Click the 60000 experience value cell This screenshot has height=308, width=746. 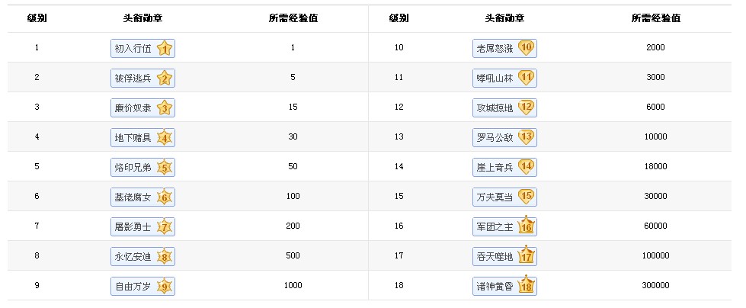655,226
